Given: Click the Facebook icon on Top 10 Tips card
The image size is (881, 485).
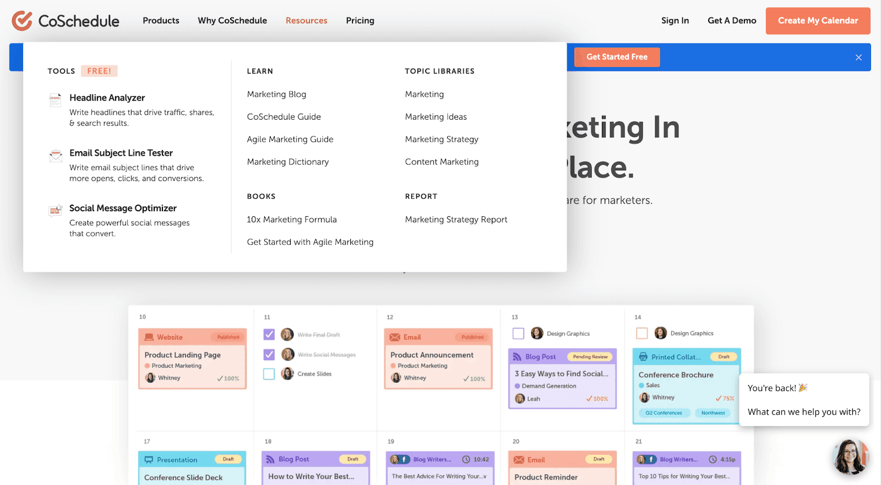Looking at the screenshot, I should tap(651, 459).
